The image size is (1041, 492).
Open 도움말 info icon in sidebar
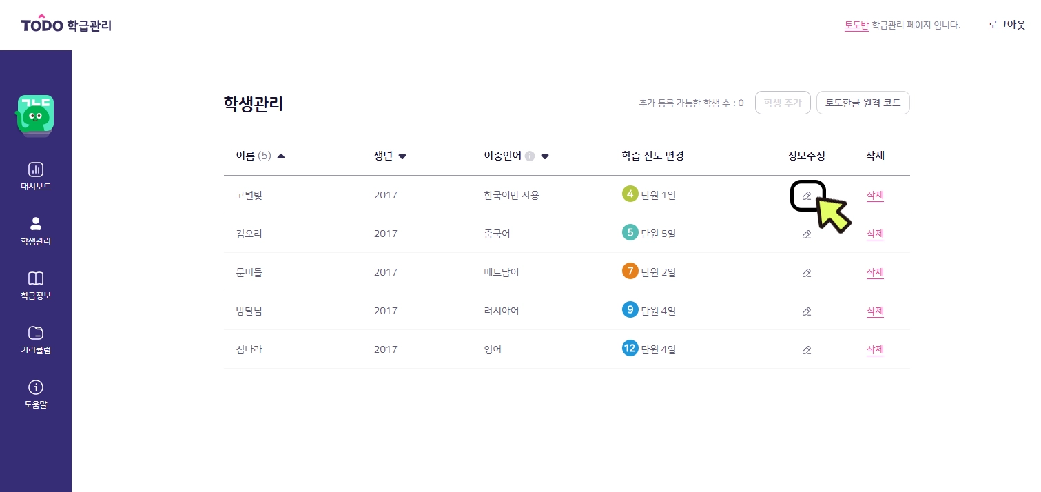(x=36, y=387)
